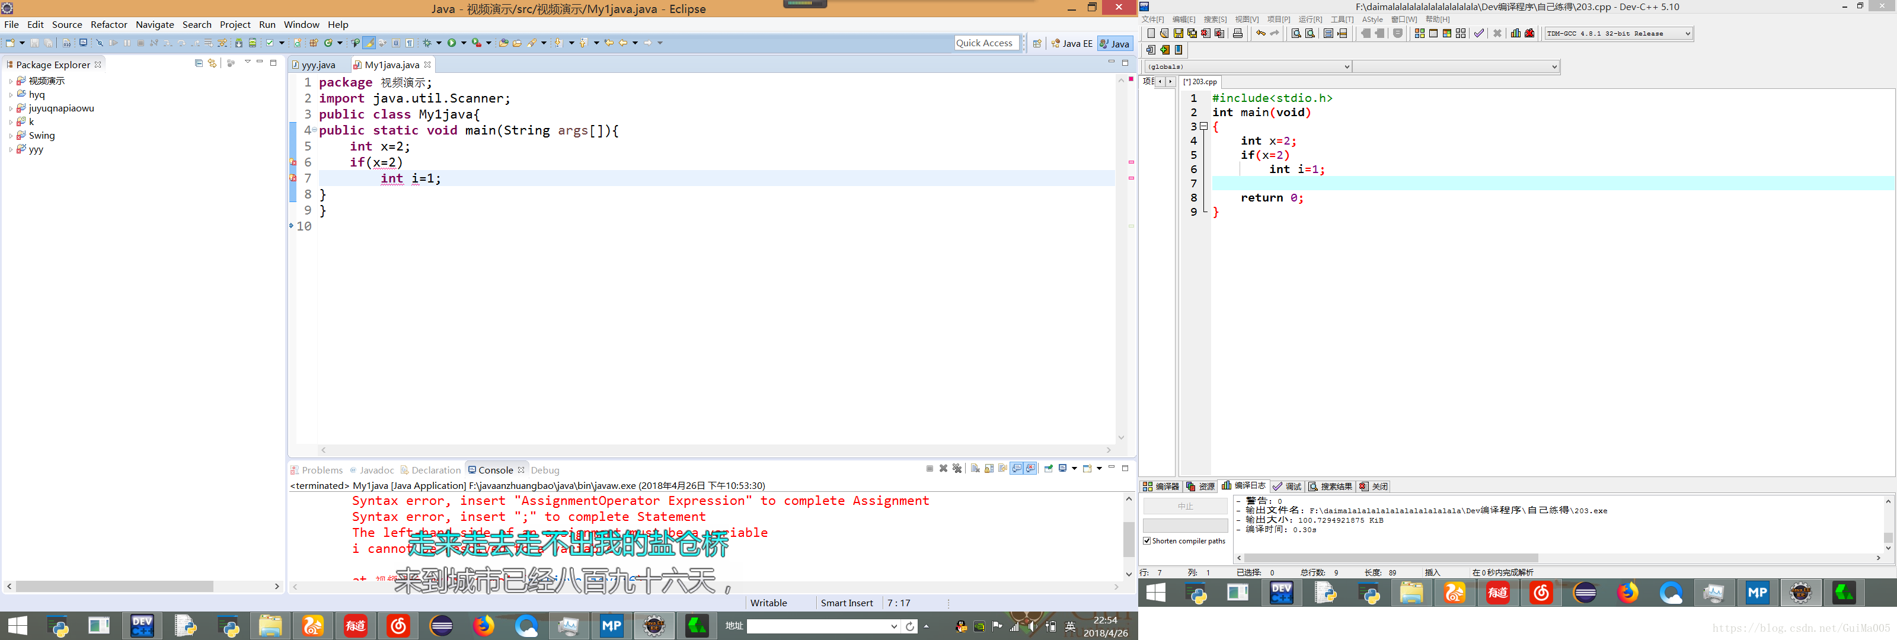Toggle Skip All Breakpoints icon in Eclipse toolbar

click(100, 43)
